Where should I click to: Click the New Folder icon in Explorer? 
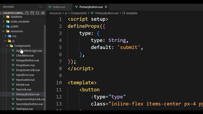tap(32, 13)
